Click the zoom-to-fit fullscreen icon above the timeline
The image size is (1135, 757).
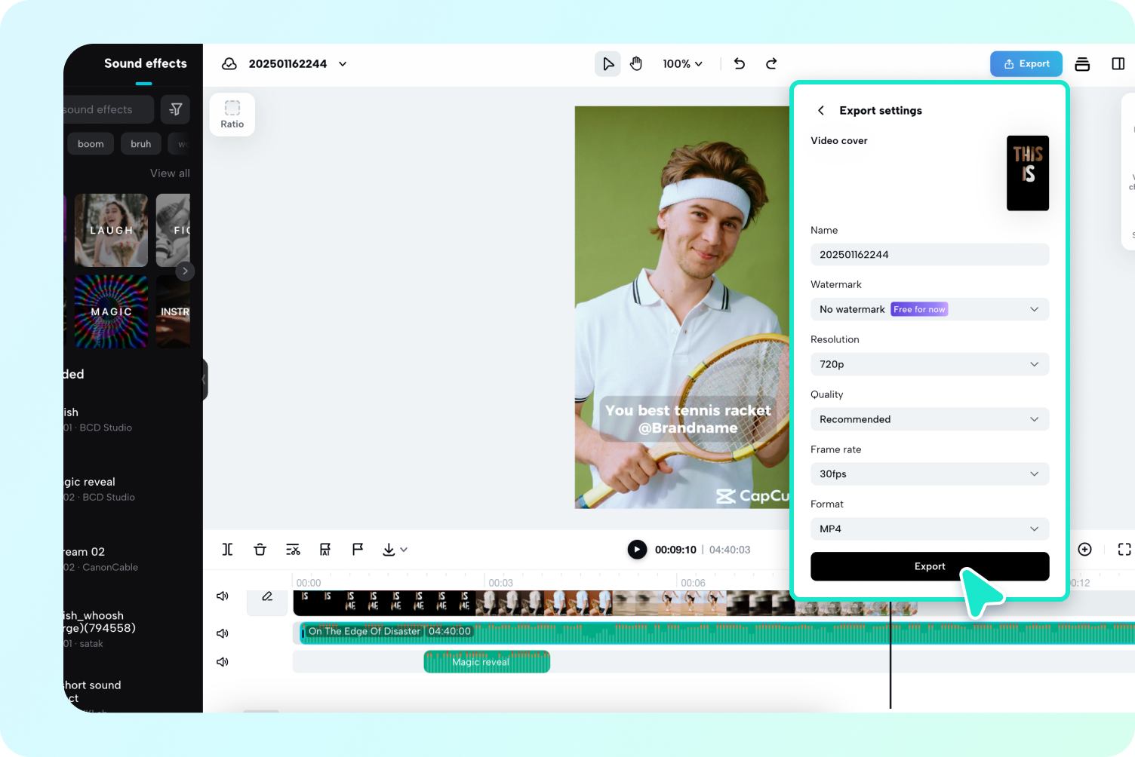1125,549
